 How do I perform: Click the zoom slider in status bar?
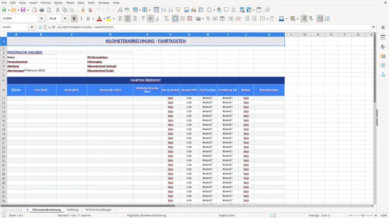pyautogui.click(x=363, y=215)
